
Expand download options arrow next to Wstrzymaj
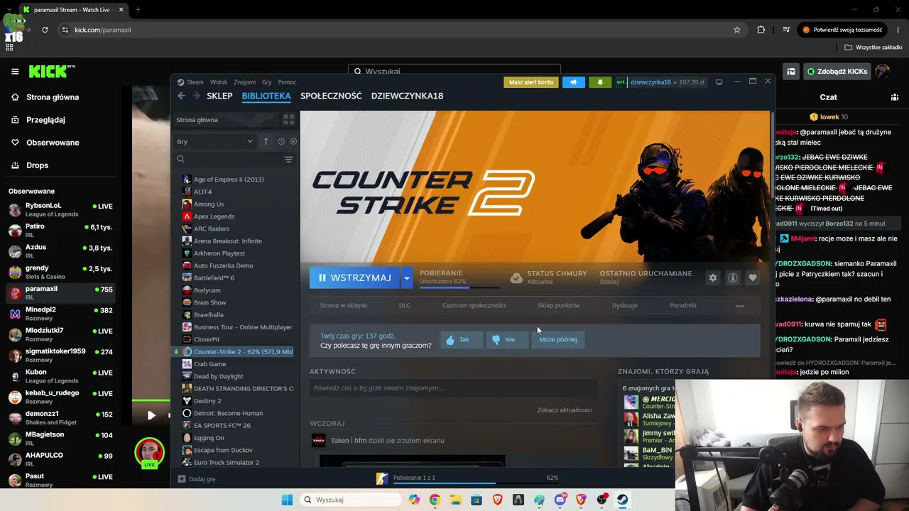[x=406, y=278]
